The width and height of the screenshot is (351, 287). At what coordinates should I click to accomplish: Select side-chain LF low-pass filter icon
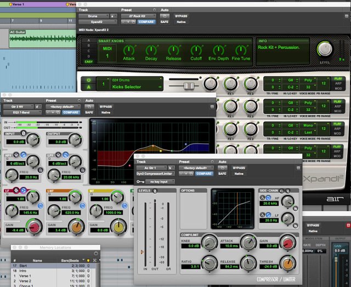268,215
